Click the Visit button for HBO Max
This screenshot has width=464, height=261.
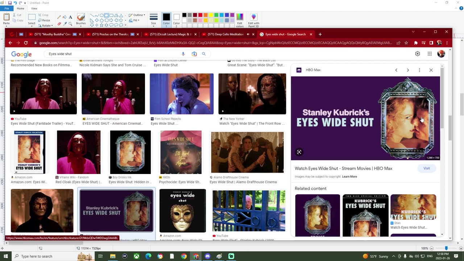427,168
